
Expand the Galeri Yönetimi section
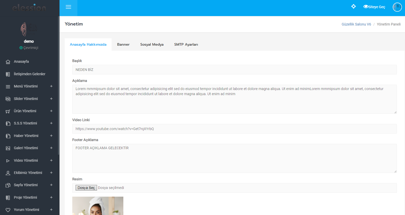pyautogui.click(x=51, y=148)
